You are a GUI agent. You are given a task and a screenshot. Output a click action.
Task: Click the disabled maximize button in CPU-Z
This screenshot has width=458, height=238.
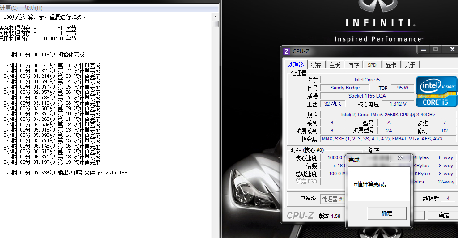point(436,50)
